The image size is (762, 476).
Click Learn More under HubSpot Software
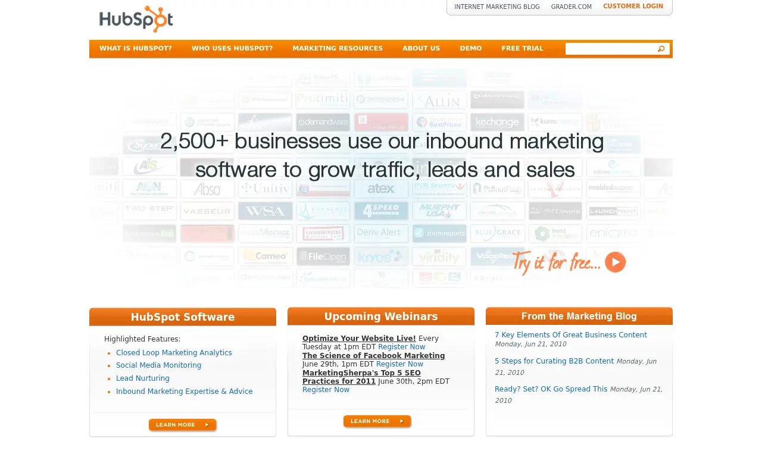click(182, 425)
